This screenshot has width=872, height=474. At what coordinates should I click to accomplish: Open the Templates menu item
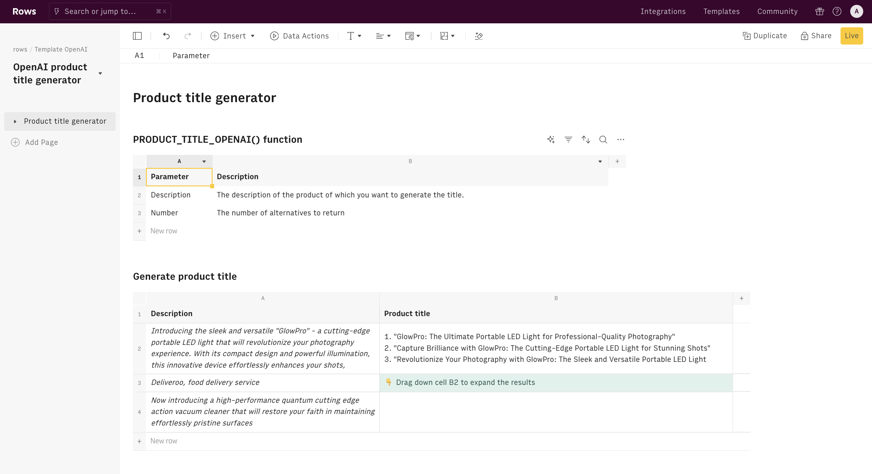[x=721, y=12]
